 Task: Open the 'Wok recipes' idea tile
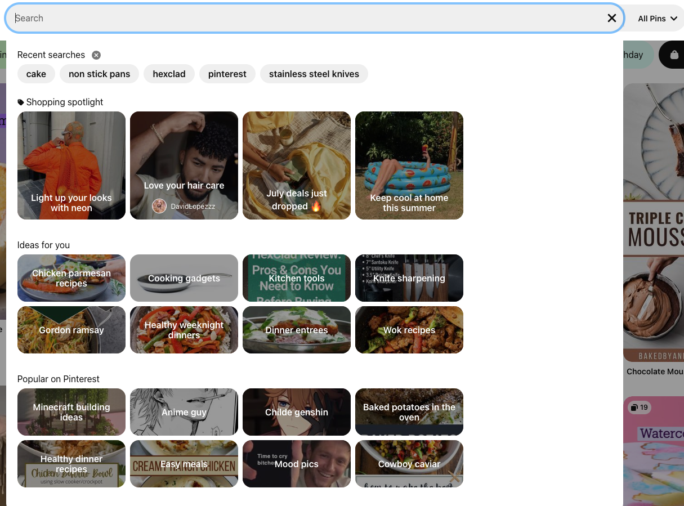[409, 330]
